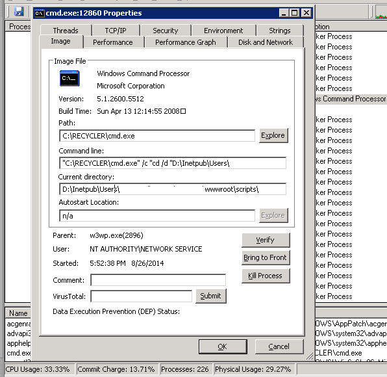Click Explore next to the Path field

point(273,135)
